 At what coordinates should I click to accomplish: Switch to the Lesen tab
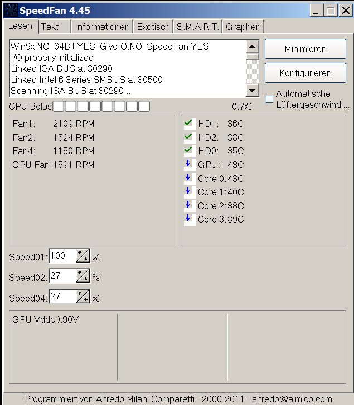click(20, 26)
